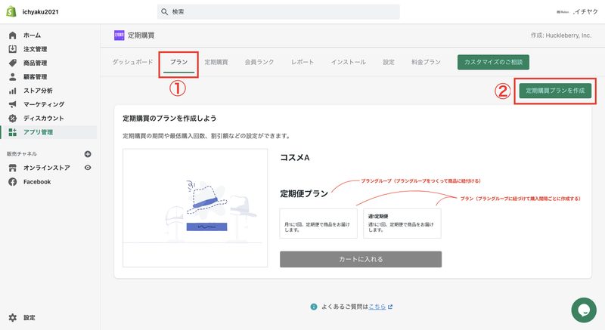The image size is (605, 330).
Task: Select the ストア分析 bar chart icon
Action: coord(13,91)
